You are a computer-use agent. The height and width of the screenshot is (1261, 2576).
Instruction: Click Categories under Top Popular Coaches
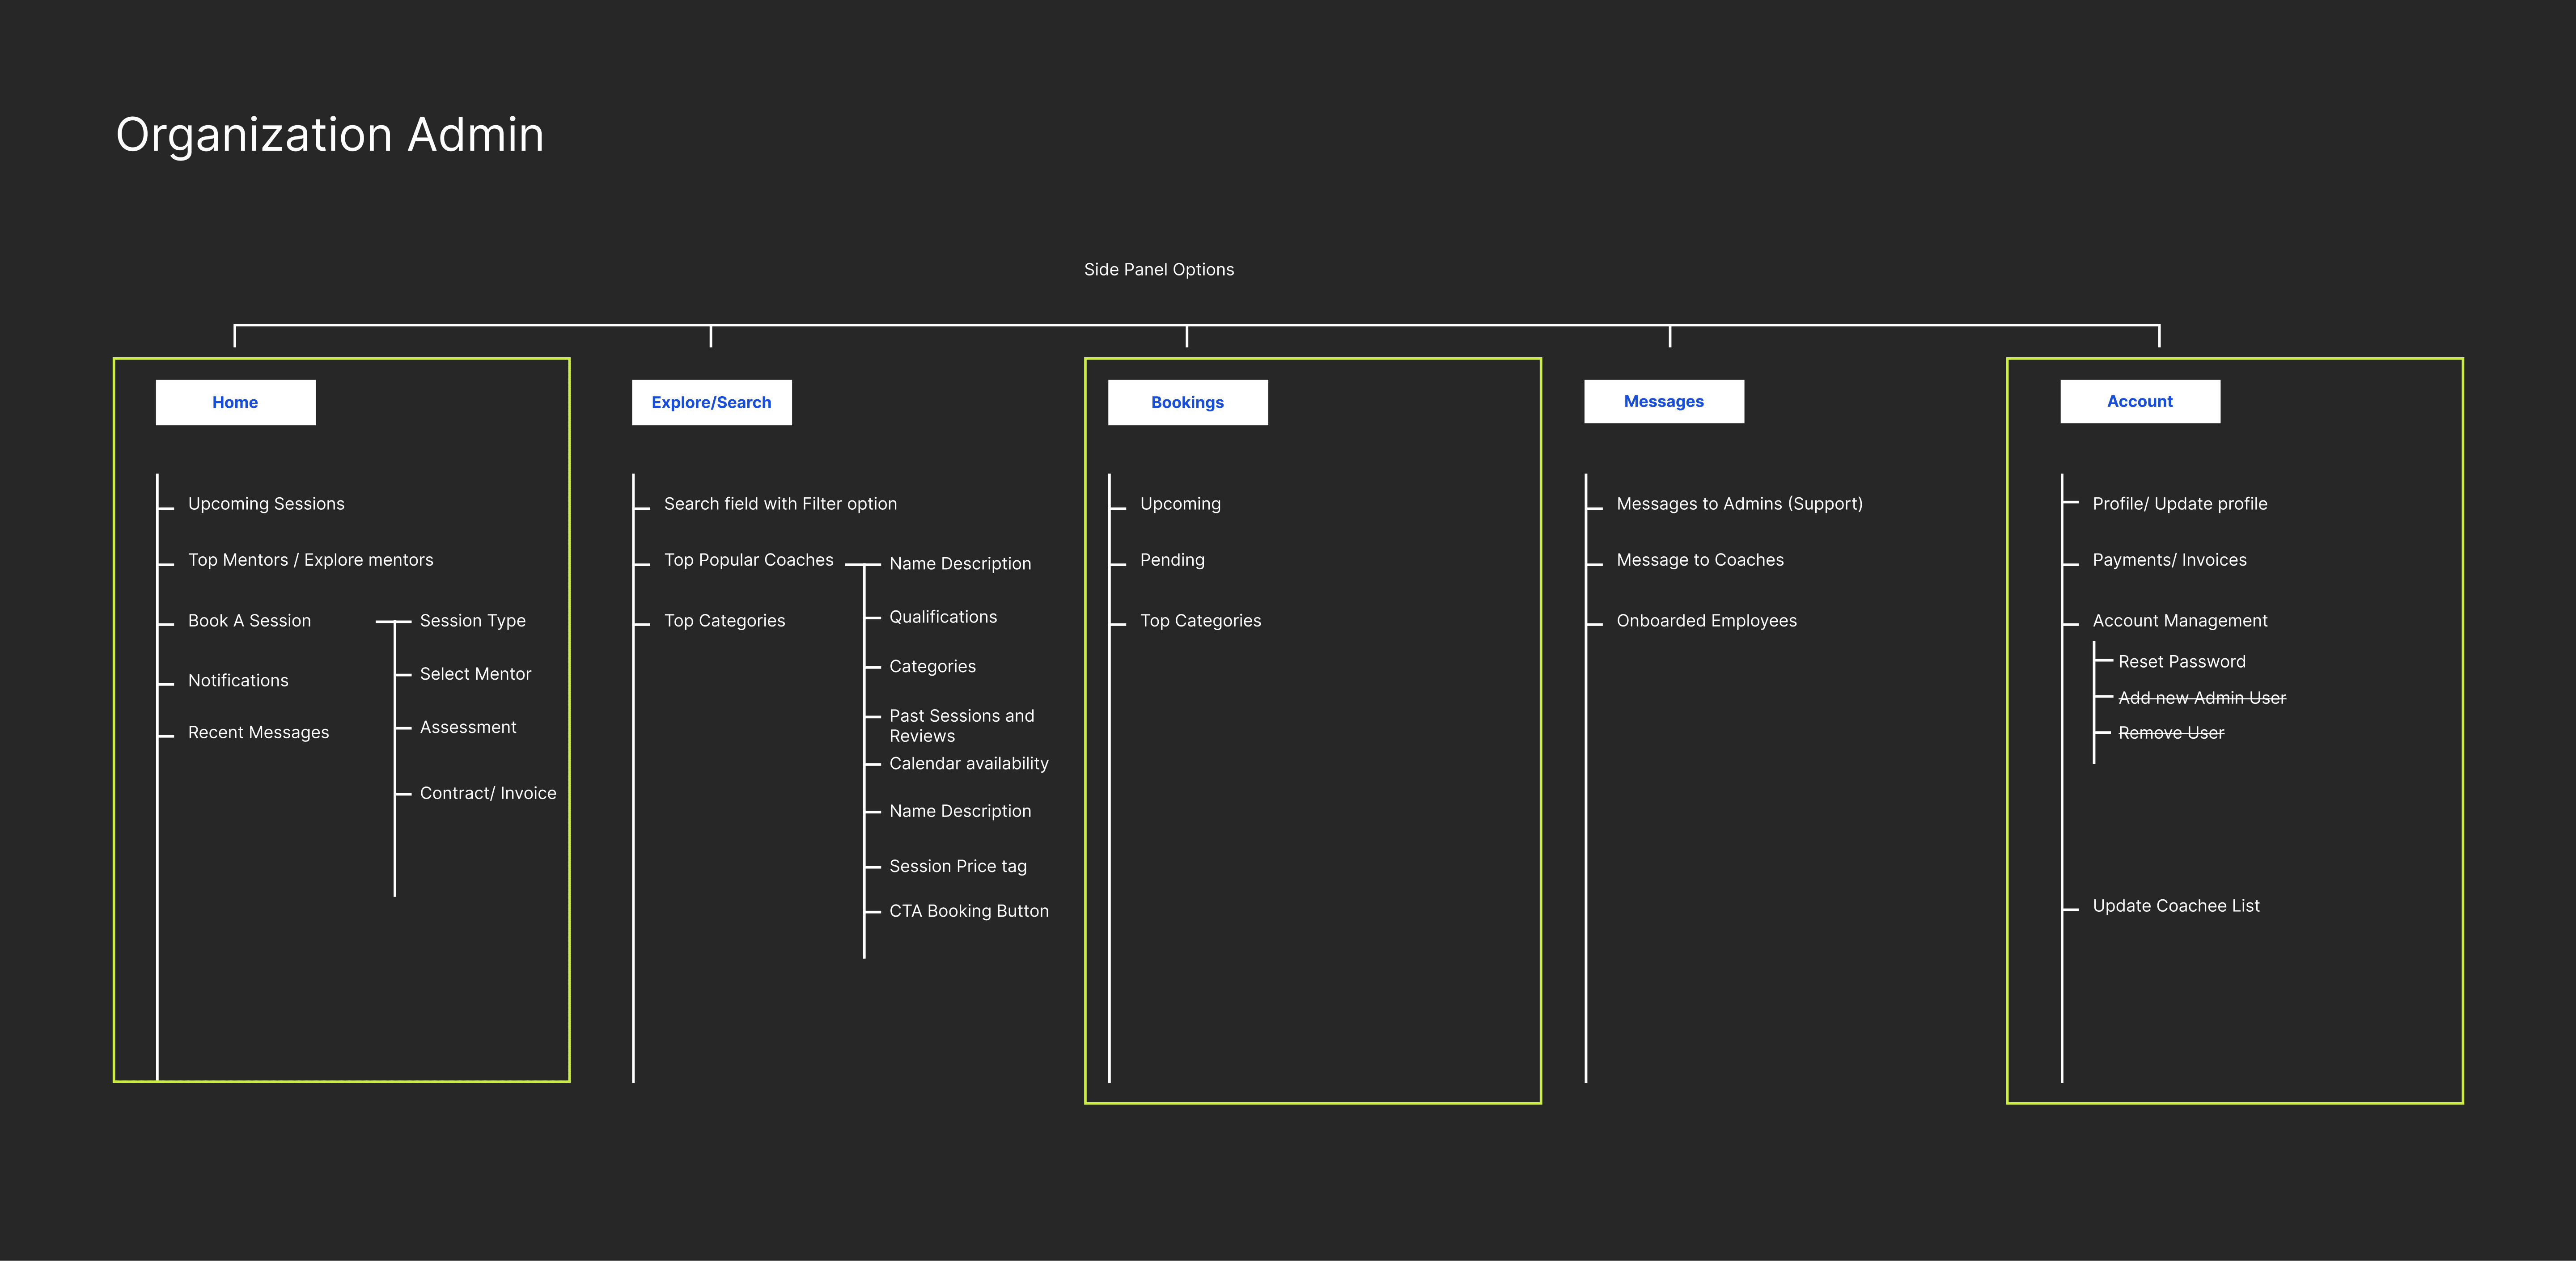(932, 667)
